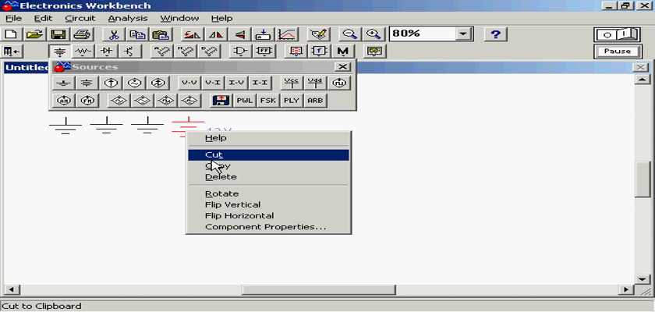
Task: Open the Favorites parts bin
Action: click(x=12, y=51)
